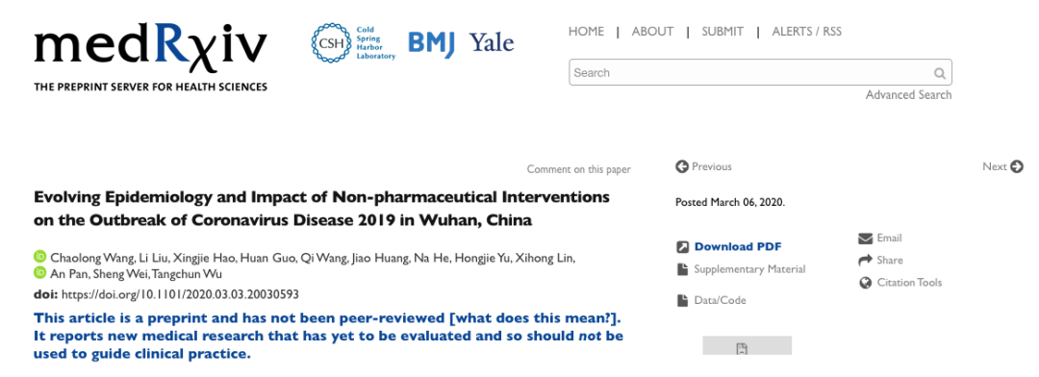Open ALERTS / RSS menu item
1039x377 pixels.
(806, 31)
